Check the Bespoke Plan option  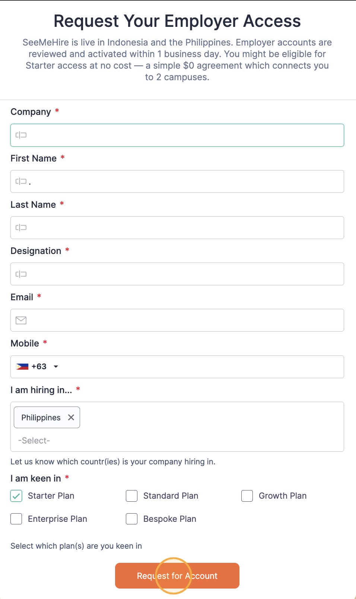click(132, 519)
